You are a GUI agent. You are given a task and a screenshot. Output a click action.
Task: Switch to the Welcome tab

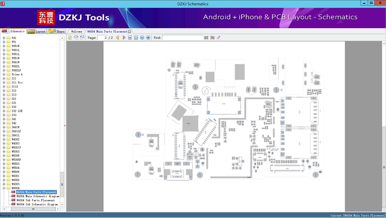77,31
